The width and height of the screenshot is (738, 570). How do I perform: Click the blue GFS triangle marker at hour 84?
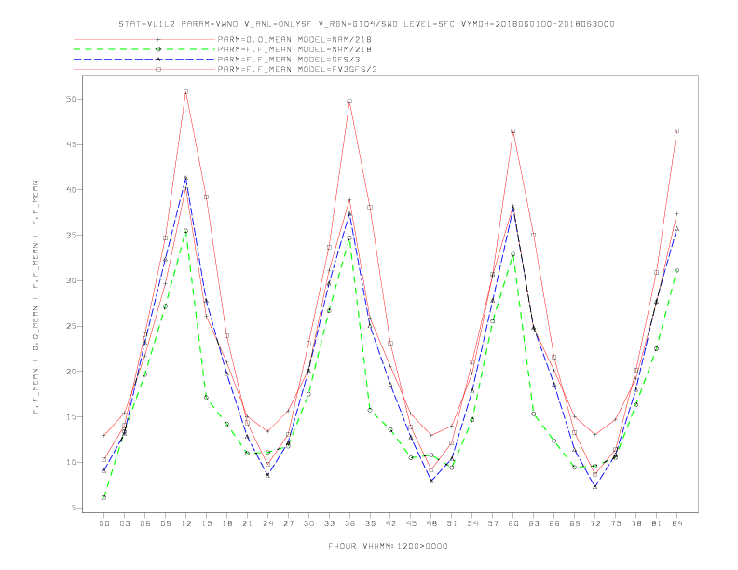pyautogui.click(x=676, y=229)
